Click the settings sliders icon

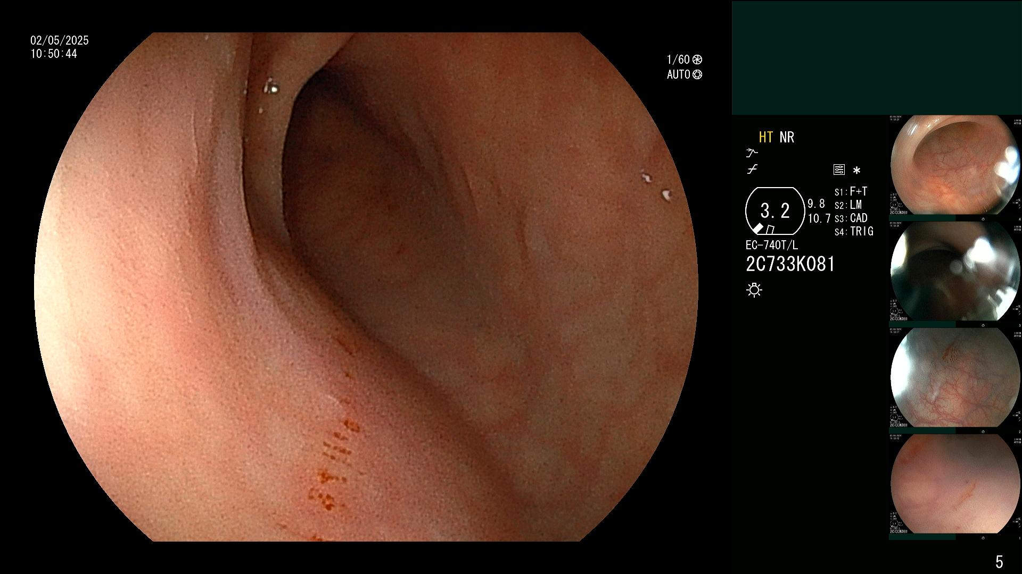839,170
